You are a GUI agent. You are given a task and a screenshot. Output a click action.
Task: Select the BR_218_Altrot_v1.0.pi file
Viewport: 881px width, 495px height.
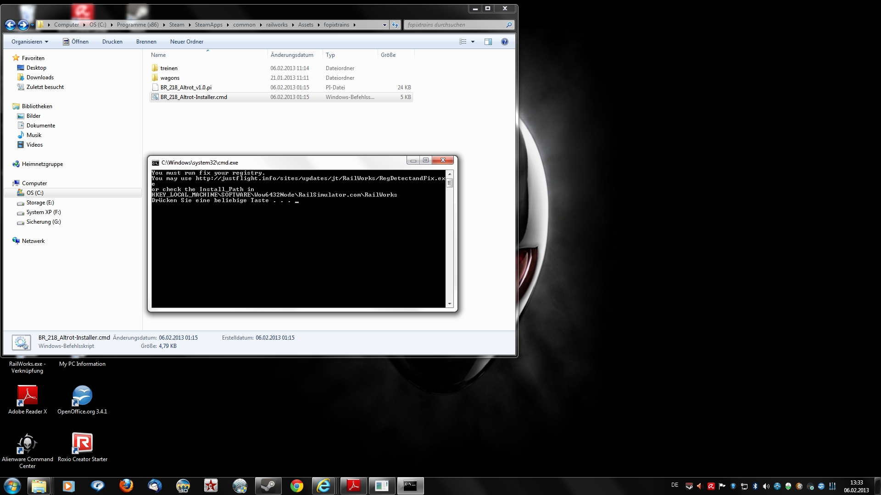click(x=186, y=88)
